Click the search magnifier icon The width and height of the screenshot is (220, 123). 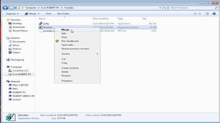(x=216, y=8)
